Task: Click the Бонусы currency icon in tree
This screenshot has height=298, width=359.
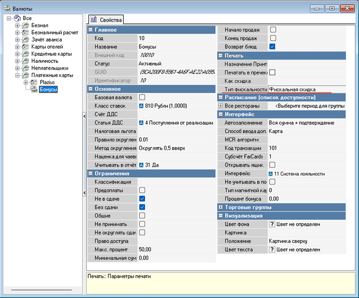Action: point(34,89)
